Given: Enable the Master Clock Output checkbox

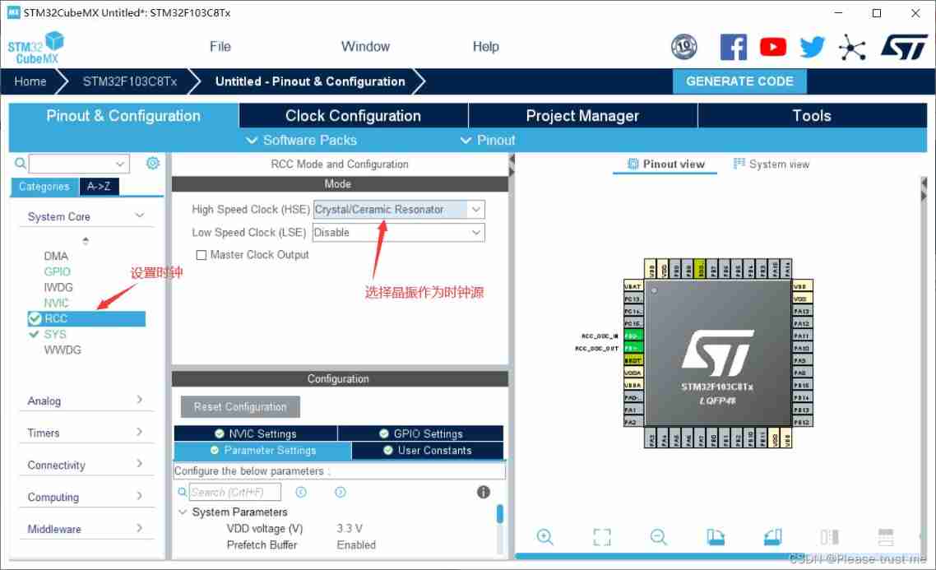Looking at the screenshot, I should point(202,255).
